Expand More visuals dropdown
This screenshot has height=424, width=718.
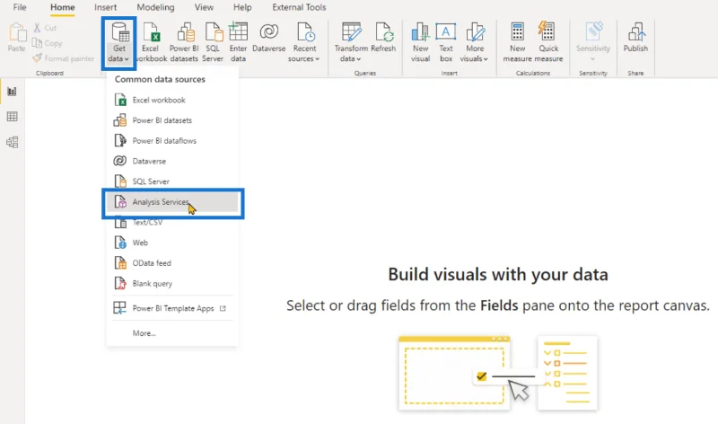pyautogui.click(x=475, y=42)
